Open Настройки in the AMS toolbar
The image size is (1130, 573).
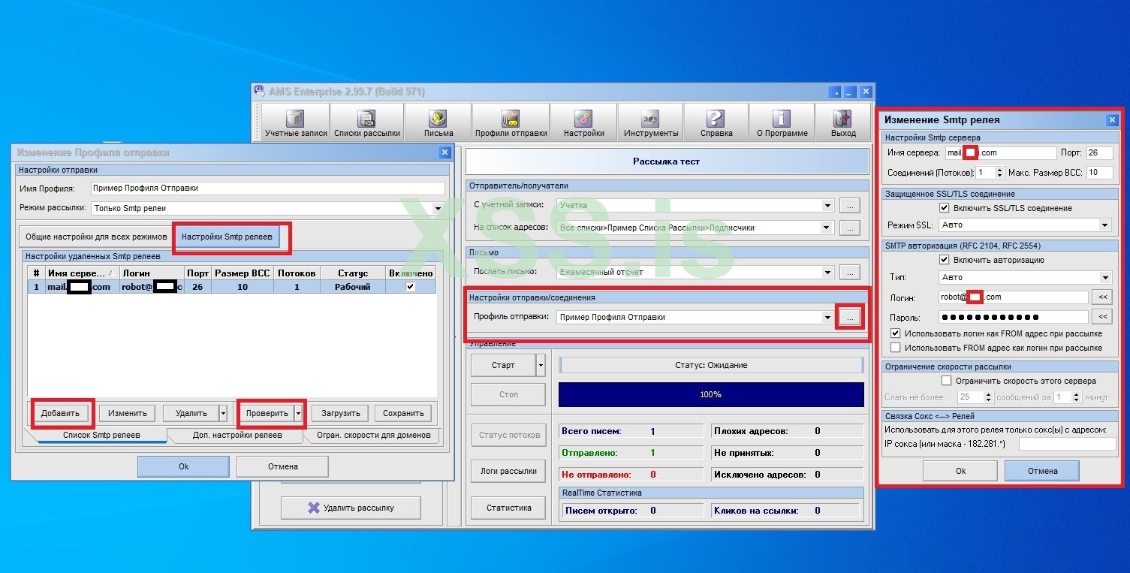tap(583, 122)
